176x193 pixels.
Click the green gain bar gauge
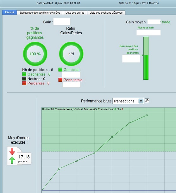coord(146,58)
